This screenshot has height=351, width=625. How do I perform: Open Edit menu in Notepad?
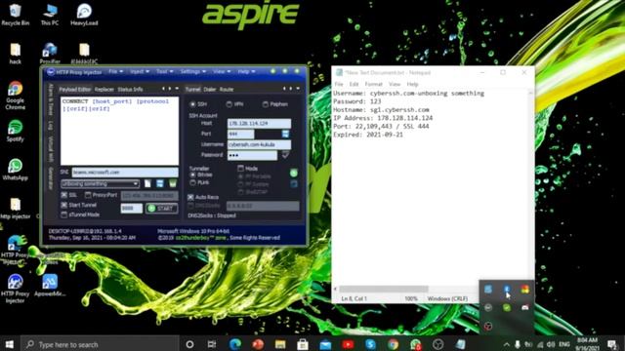point(354,85)
